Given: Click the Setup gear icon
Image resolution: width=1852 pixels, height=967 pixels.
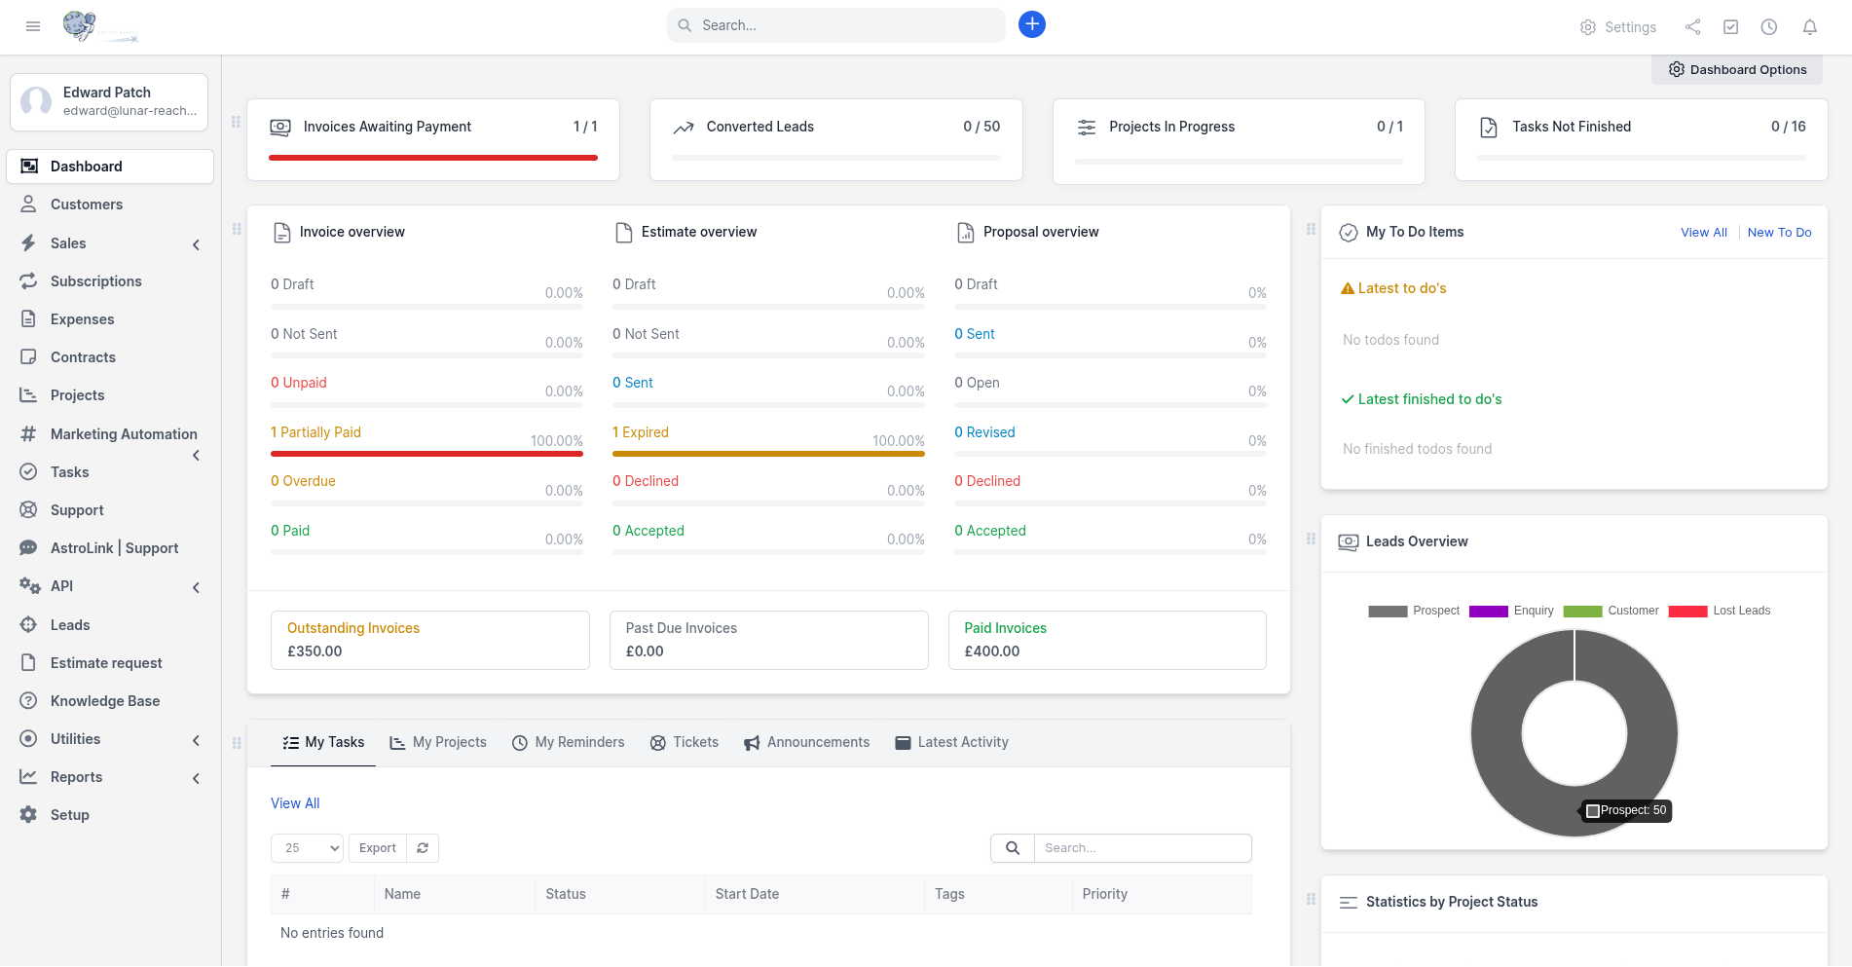Looking at the screenshot, I should 29,815.
